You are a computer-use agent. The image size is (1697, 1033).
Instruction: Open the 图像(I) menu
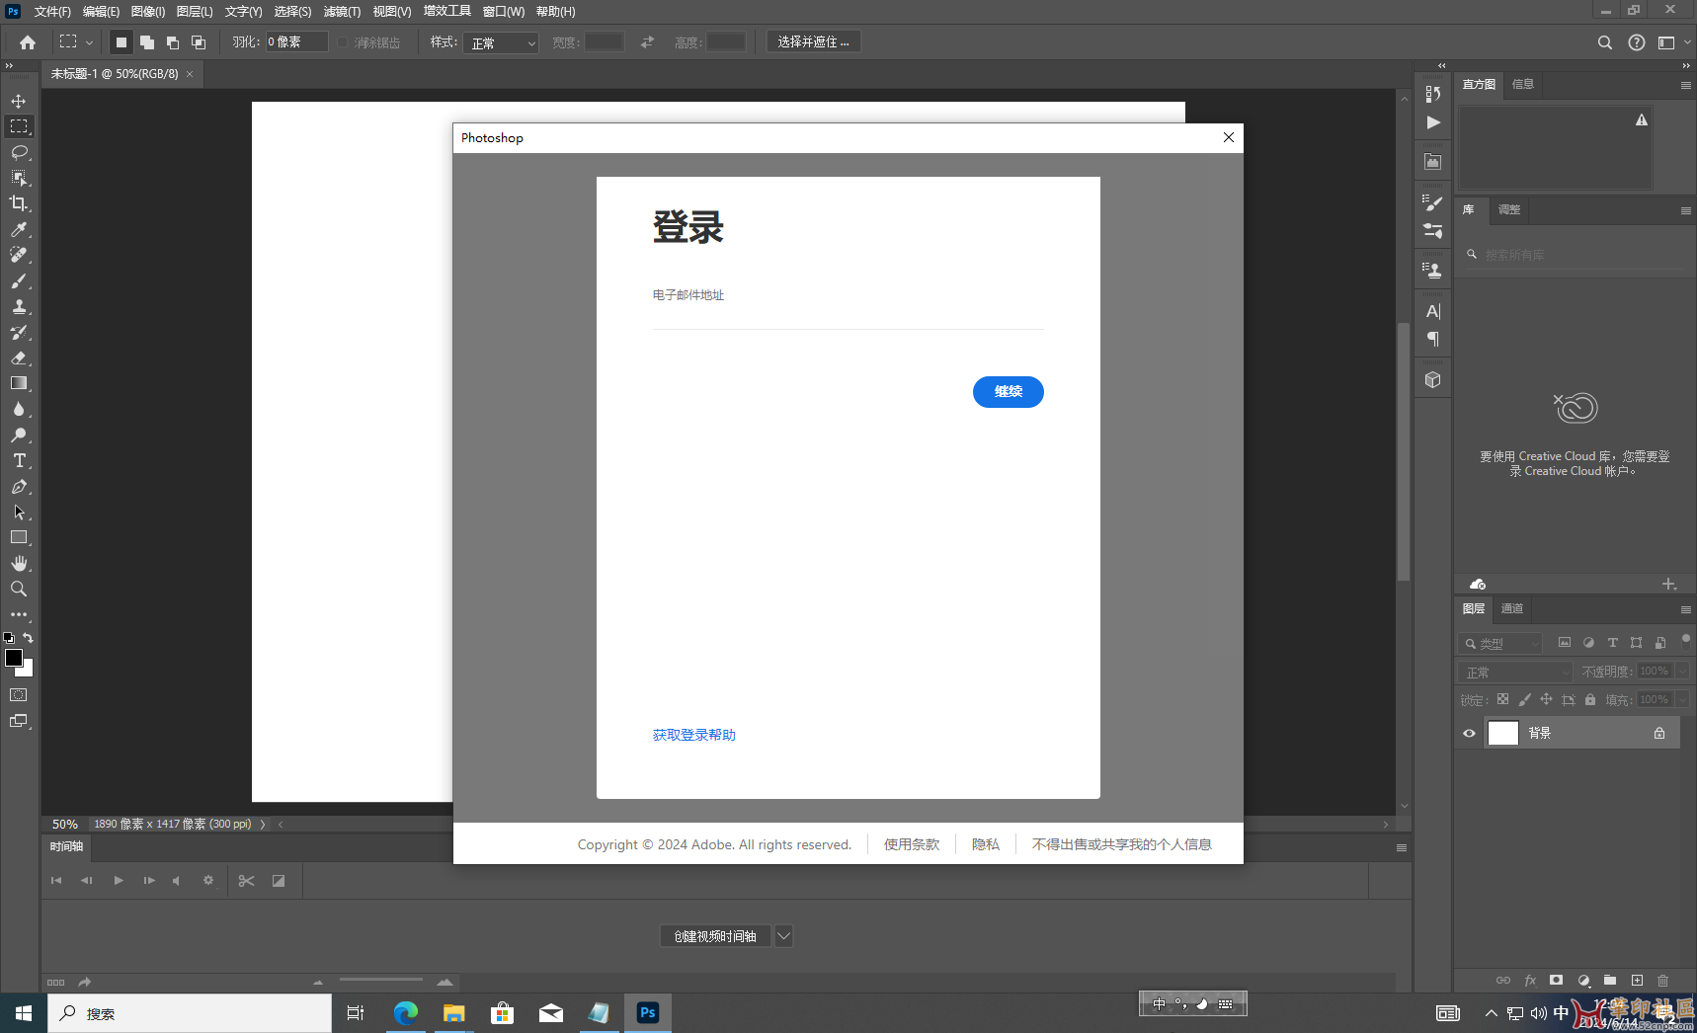pyautogui.click(x=148, y=12)
